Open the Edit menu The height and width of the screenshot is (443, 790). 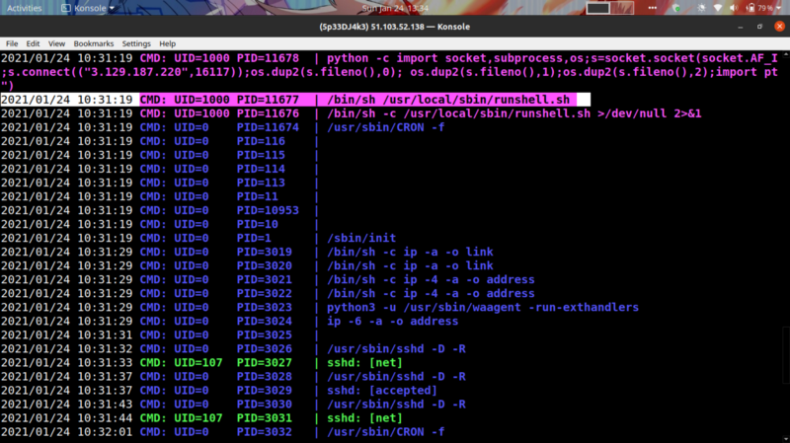(33, 43)
